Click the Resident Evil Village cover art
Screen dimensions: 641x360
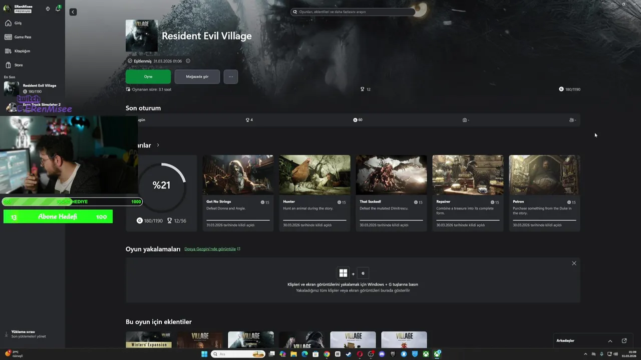[x=142, y=35]
